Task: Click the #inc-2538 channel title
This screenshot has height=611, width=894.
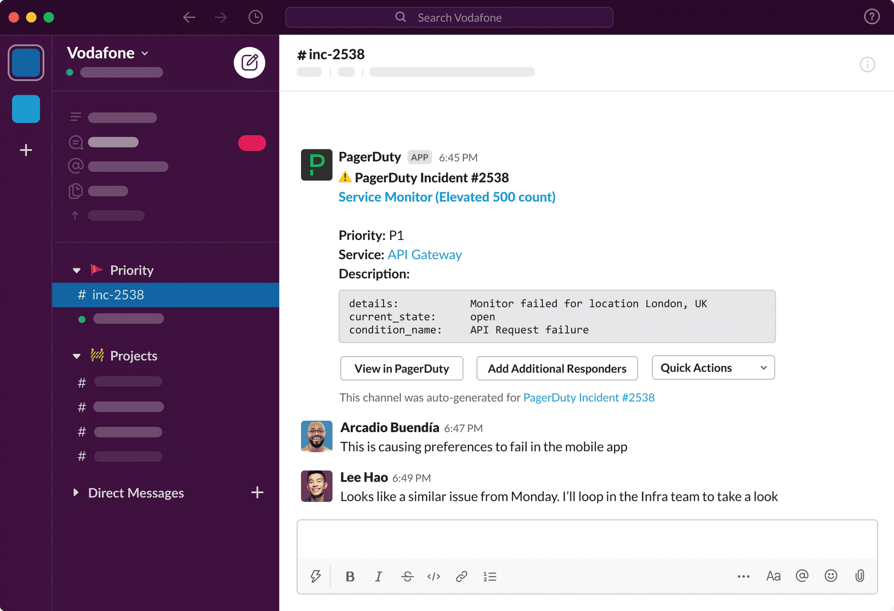Action: 330,54
